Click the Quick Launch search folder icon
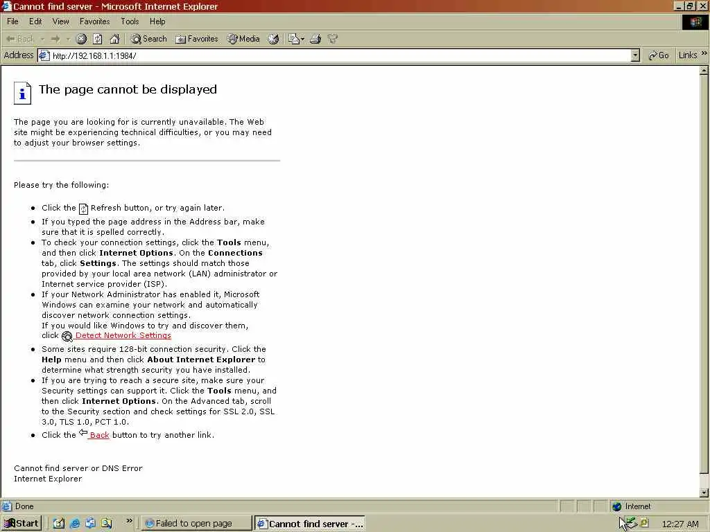 (x=106, y=524)
